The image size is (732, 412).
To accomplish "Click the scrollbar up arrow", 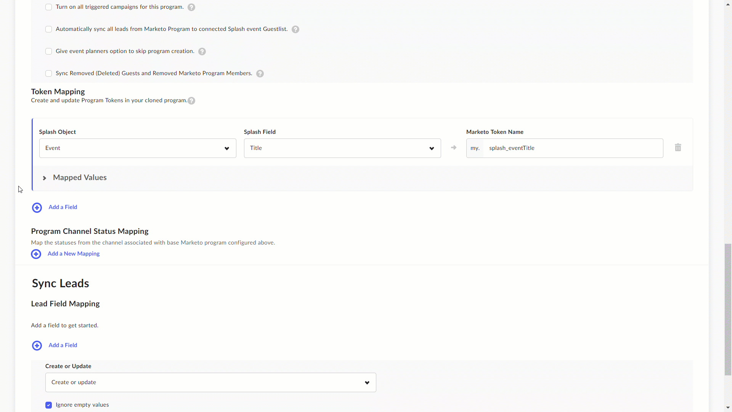I will [728, 4].
